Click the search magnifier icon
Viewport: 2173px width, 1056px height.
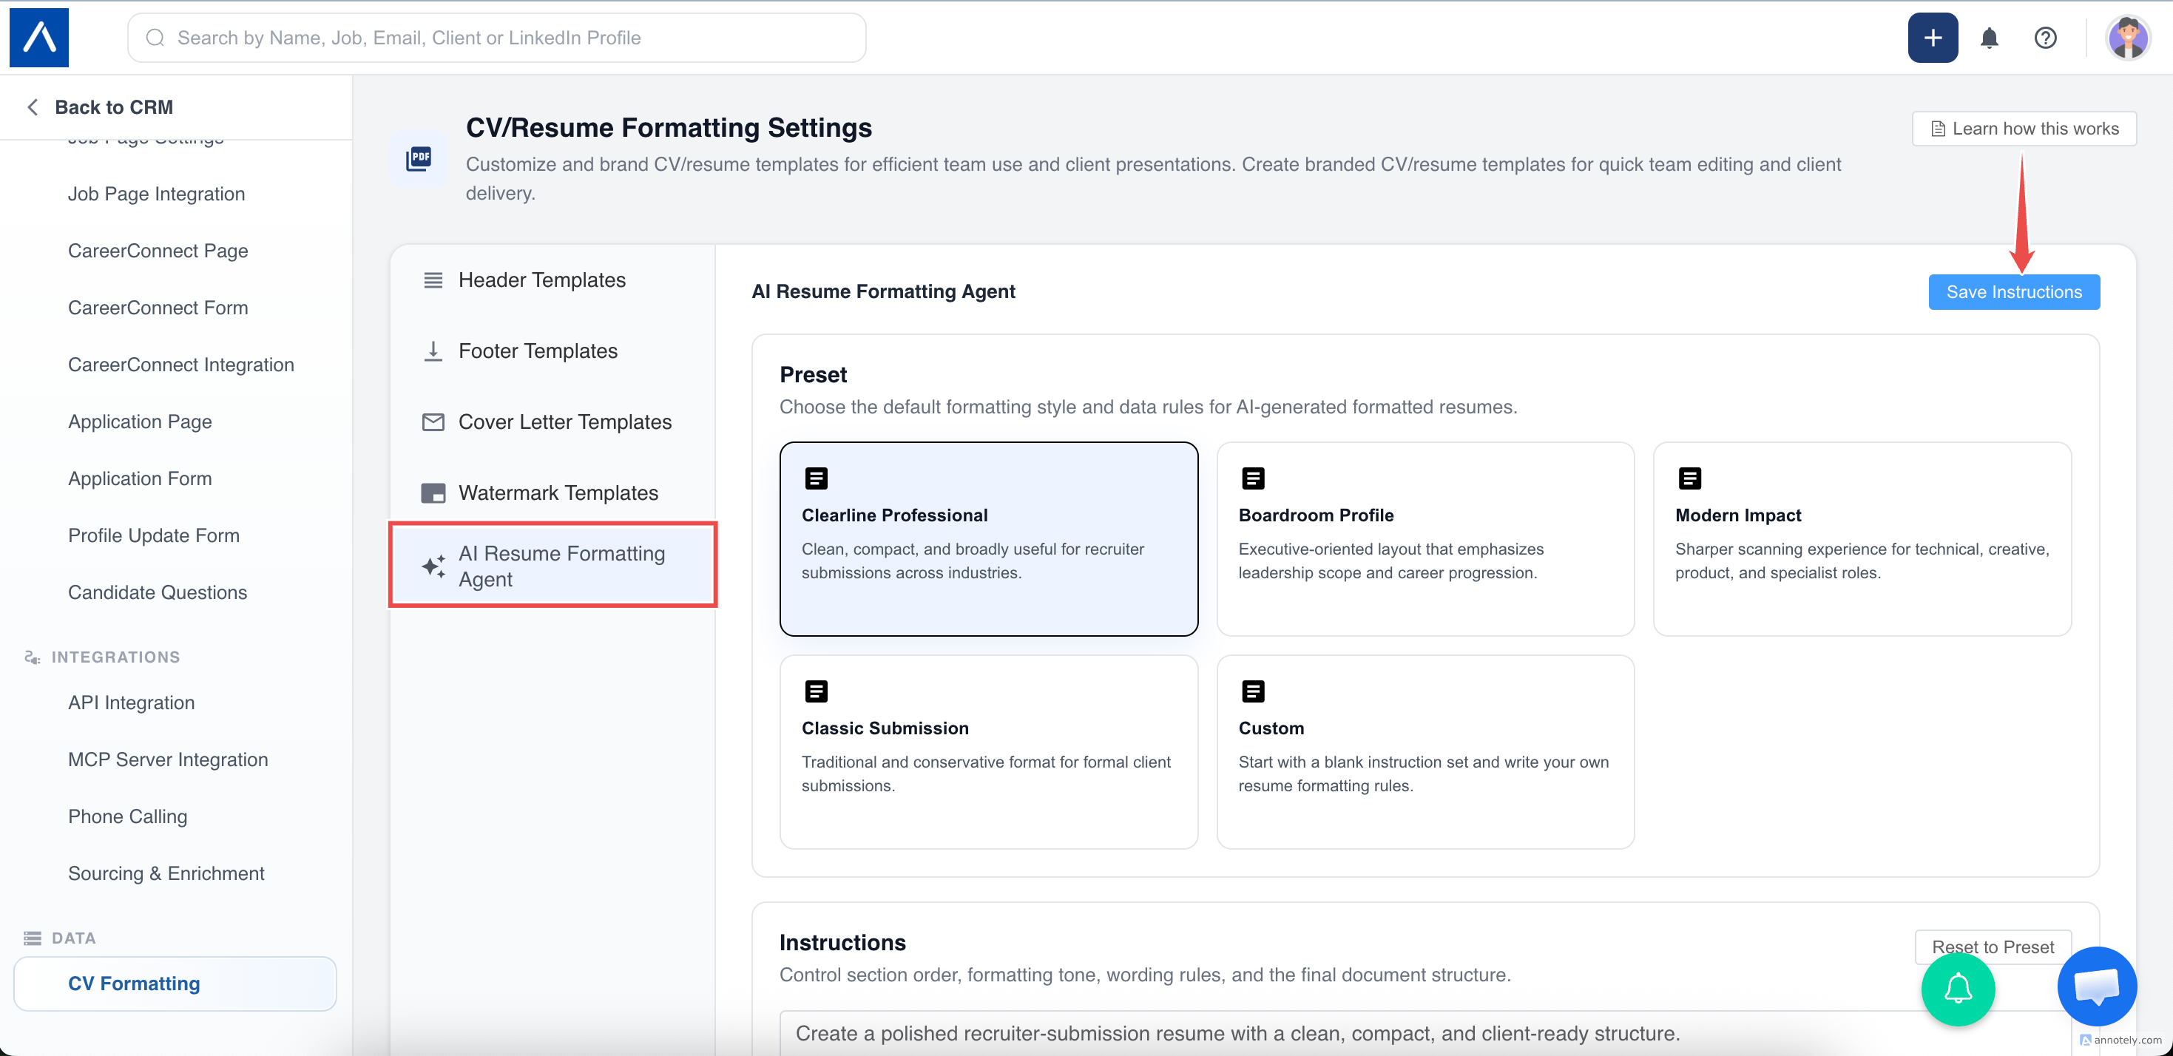point(155,38)
